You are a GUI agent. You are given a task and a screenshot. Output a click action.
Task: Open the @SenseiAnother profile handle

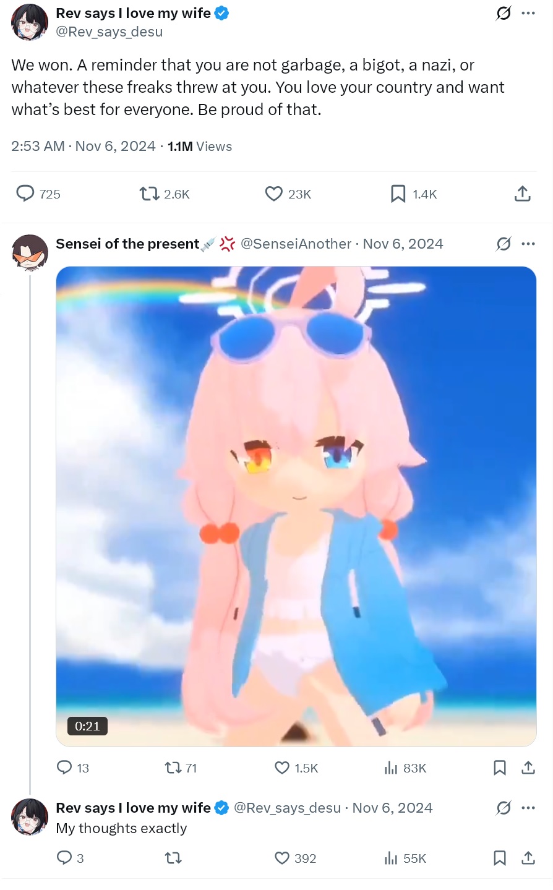point(296,244)
